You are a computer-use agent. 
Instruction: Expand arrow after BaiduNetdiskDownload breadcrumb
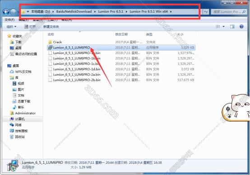pyautogui.click(x=95, y=12)
